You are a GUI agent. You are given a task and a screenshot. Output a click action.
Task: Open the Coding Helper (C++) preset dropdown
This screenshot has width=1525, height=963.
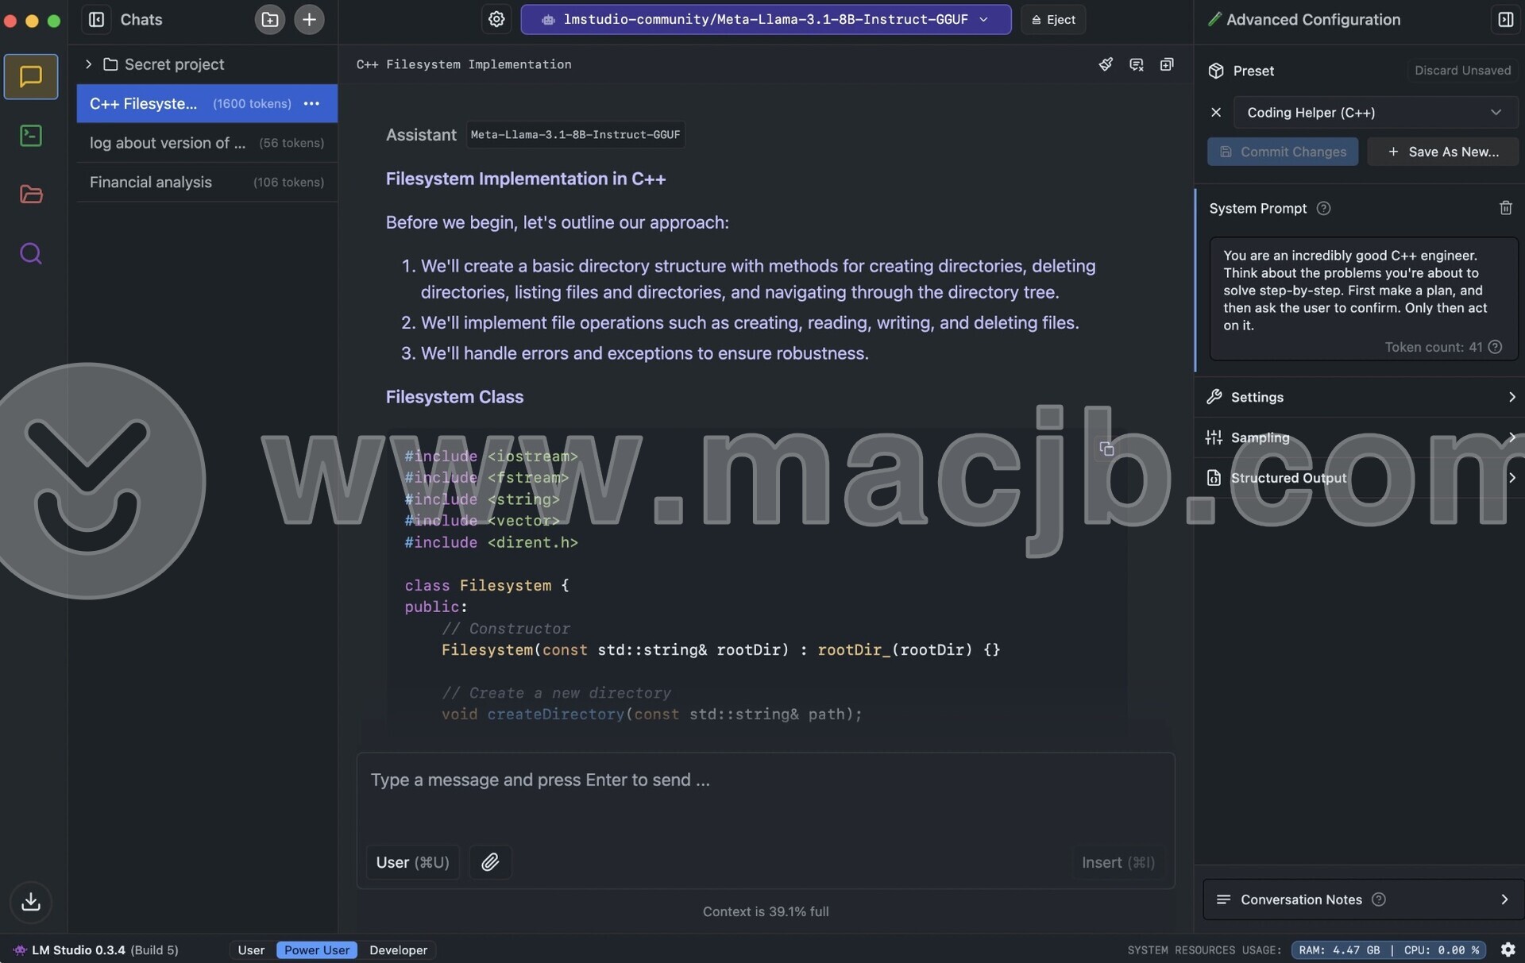pyautogui.click(x=1375, y=113)
